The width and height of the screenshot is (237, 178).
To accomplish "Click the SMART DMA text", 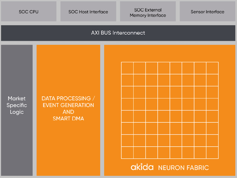I will [x=68, y=119].
